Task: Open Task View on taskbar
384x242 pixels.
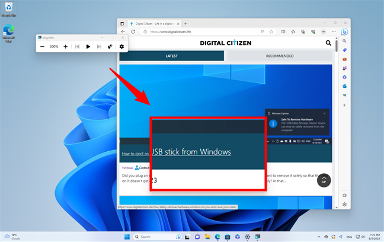Action: point(187,237)
